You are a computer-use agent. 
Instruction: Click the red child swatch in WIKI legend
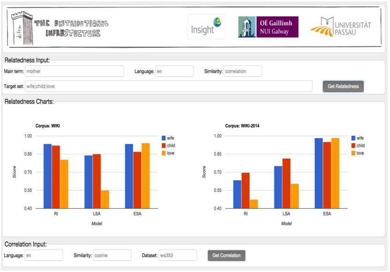click(164, 146)
